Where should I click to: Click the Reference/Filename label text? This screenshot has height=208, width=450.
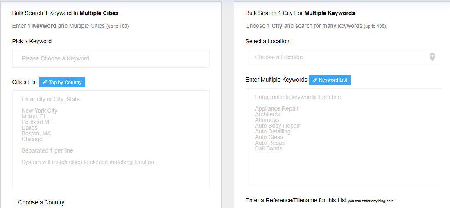coord(296,200)
